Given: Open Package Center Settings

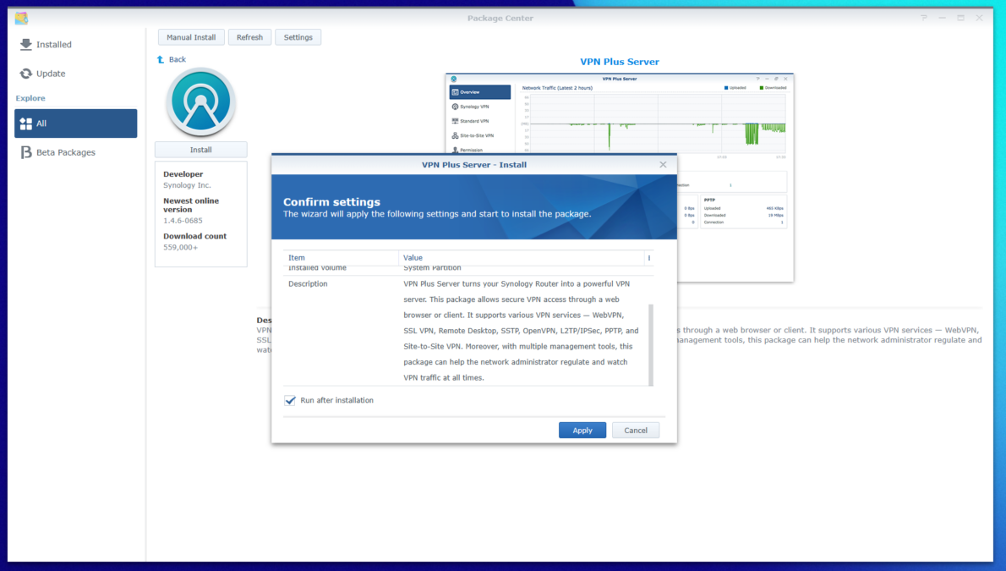Looking at the screenshot, I should click(298, 37).
